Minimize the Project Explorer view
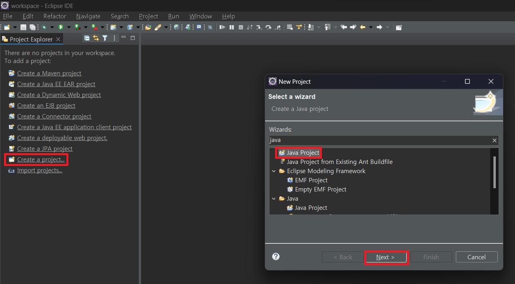The image size is (515, 284). click(x=124, y=37)
